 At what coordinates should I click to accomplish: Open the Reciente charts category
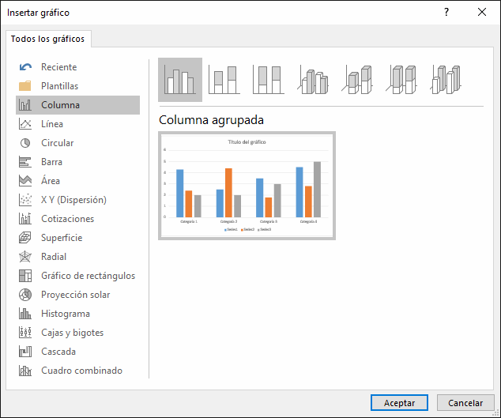coord(58,67)
